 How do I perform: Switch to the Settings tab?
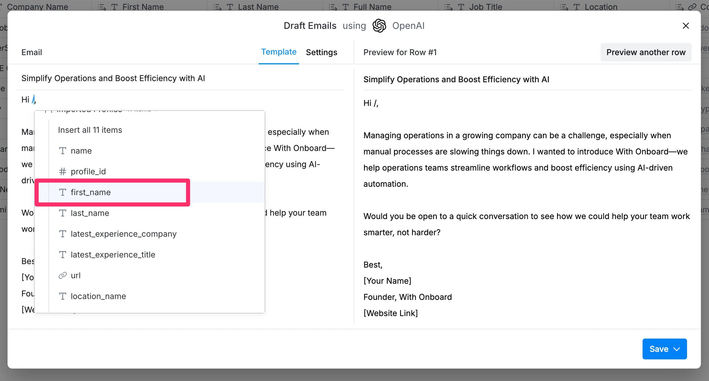tap(321, 52)
